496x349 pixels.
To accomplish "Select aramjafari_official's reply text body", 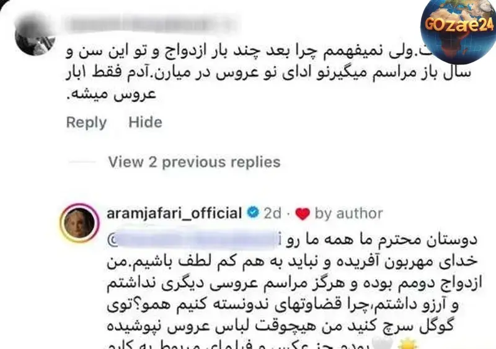I will pyautogui.click(x=294, y=291).
